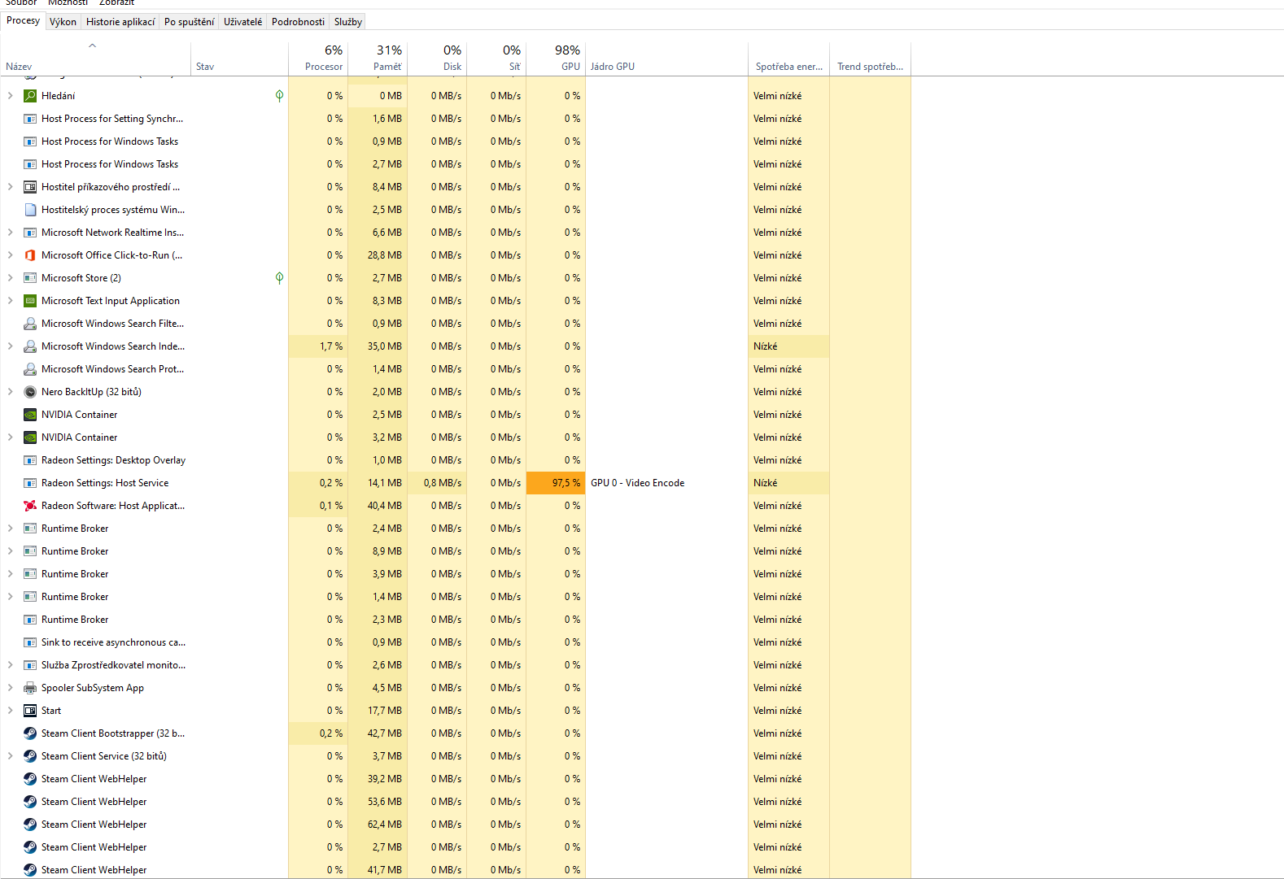Switch to the Služby tab
Viewport: 1284px width, 879px height.
348,22
